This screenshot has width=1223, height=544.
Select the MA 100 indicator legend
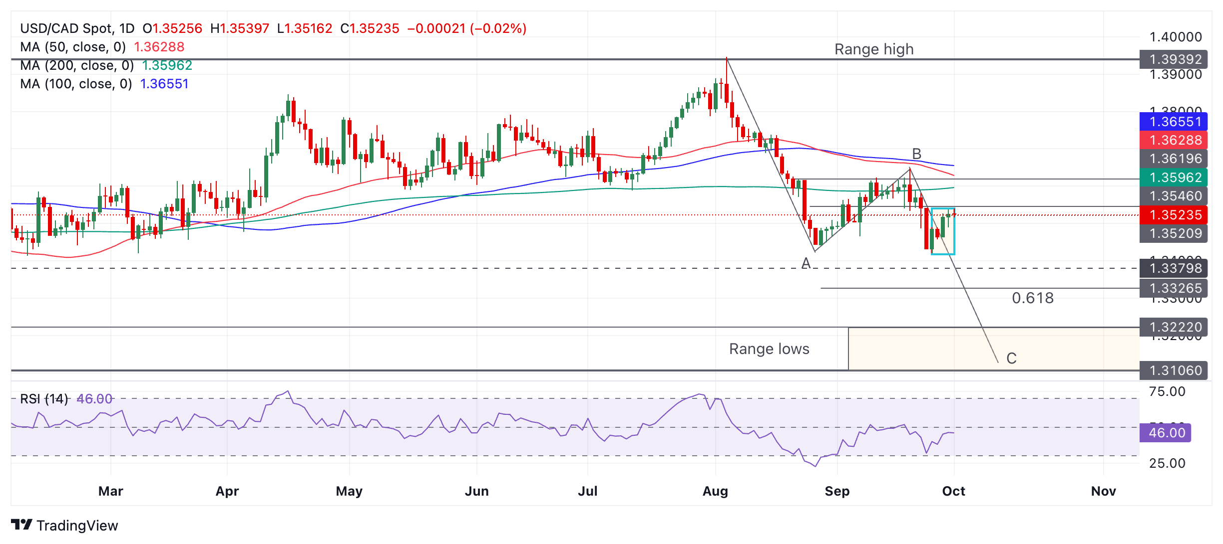click(76, 84)
